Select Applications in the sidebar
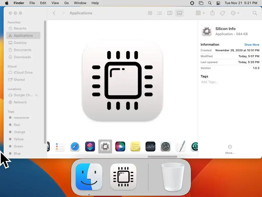 (x=23, y=35)
